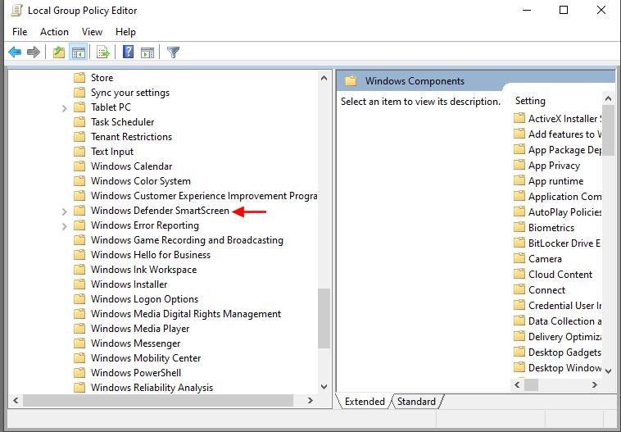The image size is (621, 432).
Task: Click tree pane vertical scrollbar down arrow
Action: tap(324, 386)
